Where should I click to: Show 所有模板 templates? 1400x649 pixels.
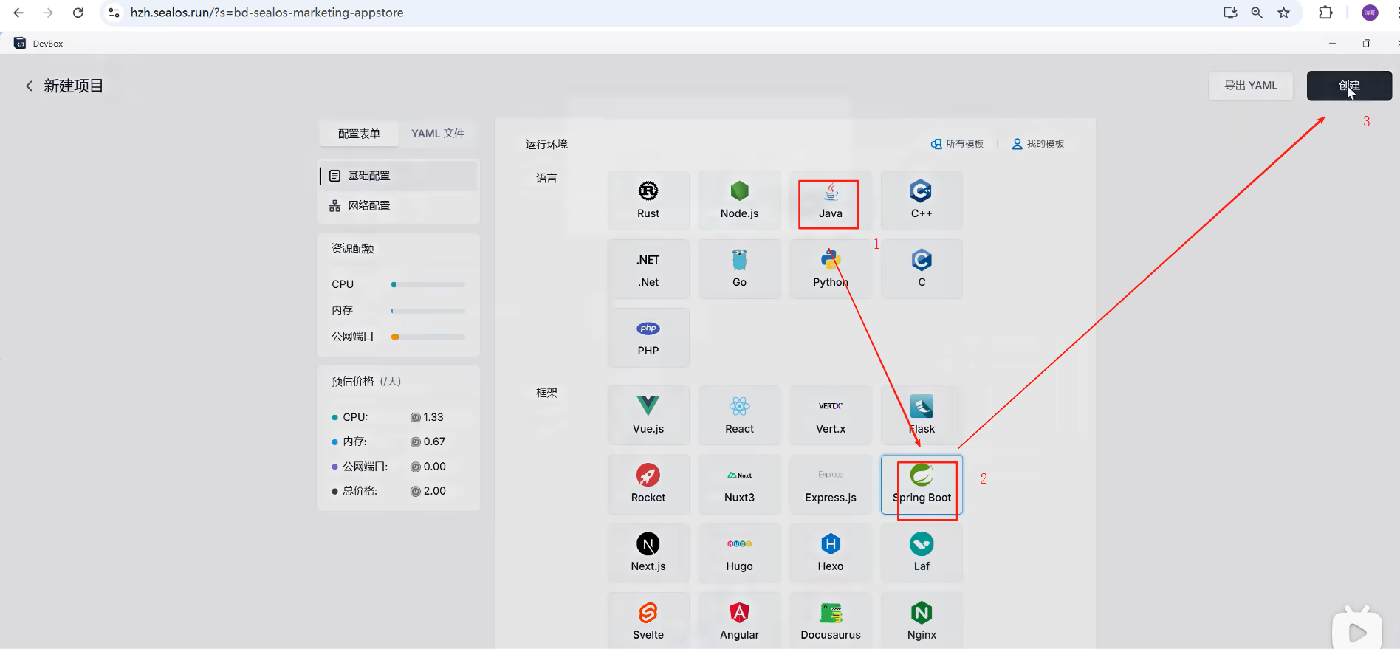coord(957,144)
